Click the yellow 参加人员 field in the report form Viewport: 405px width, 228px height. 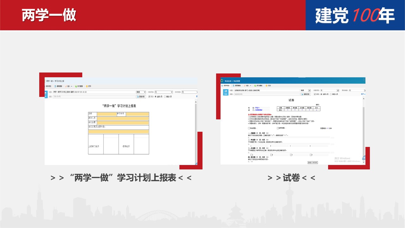click(123, 118)
